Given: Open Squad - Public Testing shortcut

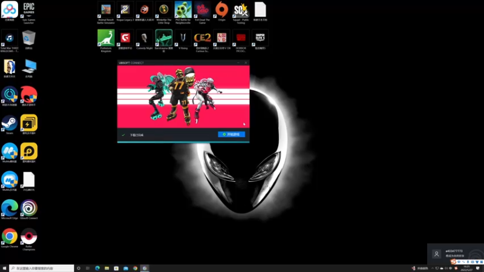Looking at the screenshot, I should [x=241, y=13].
